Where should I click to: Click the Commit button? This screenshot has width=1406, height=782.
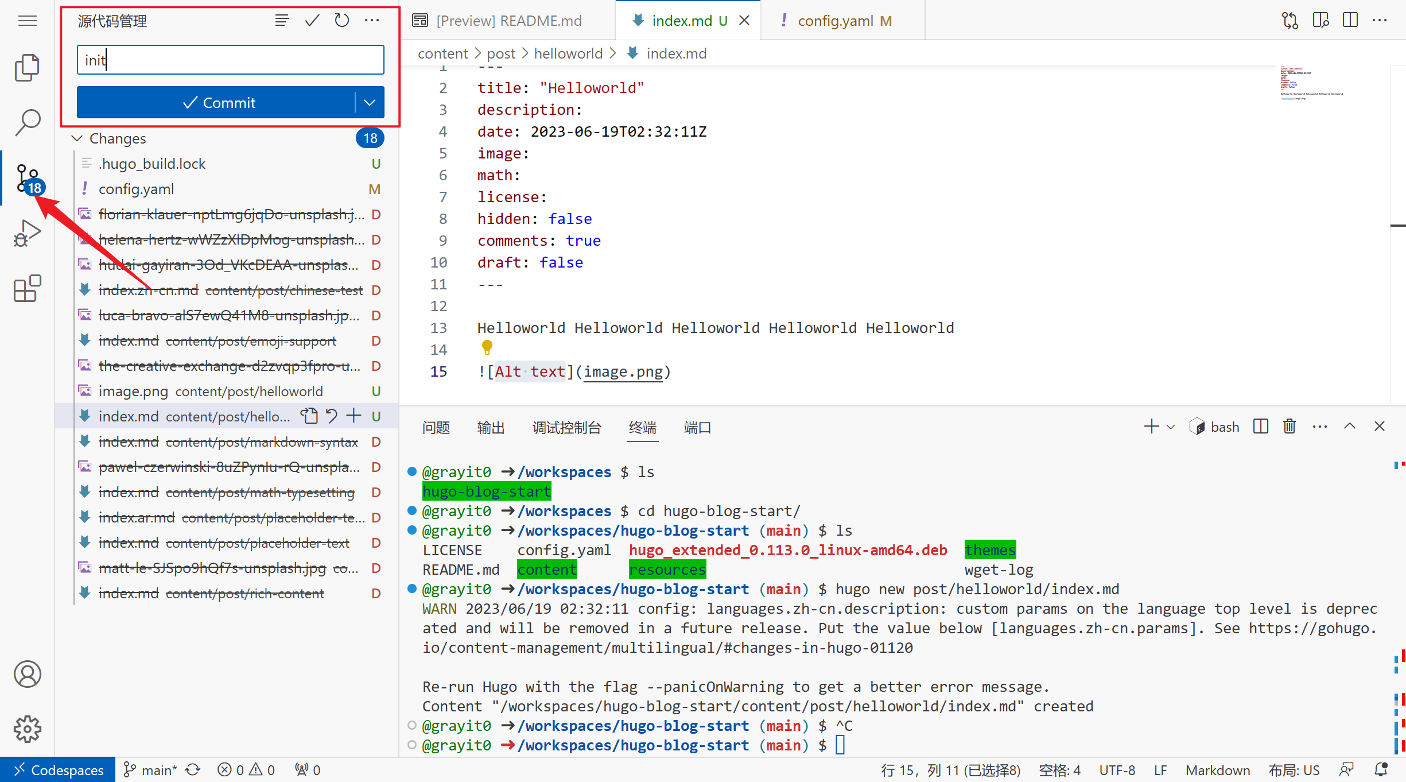(218, 103)
